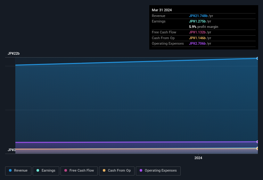263x180 pixels.
Task: Click the JP¥22b y-axis label
Action: 13,53
